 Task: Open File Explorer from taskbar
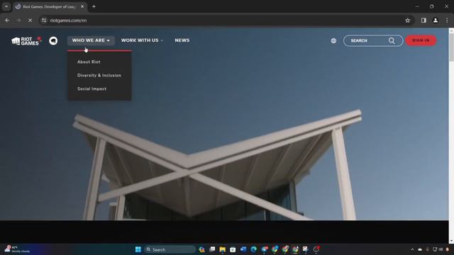tap(222, 249)
